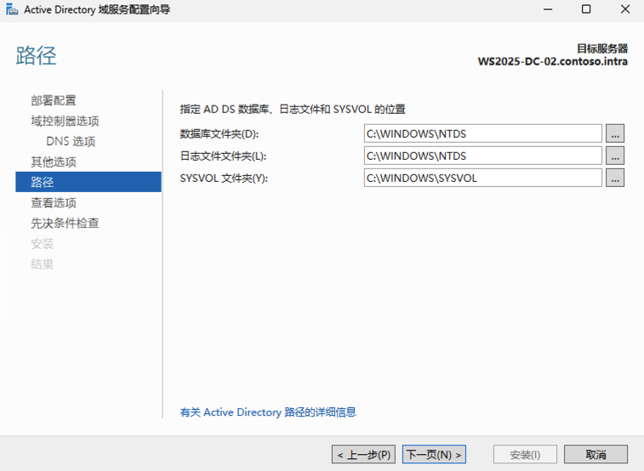Browse for the SYSVOL folder path
This screenshot has height=471, width=644.
coord(615,178)
